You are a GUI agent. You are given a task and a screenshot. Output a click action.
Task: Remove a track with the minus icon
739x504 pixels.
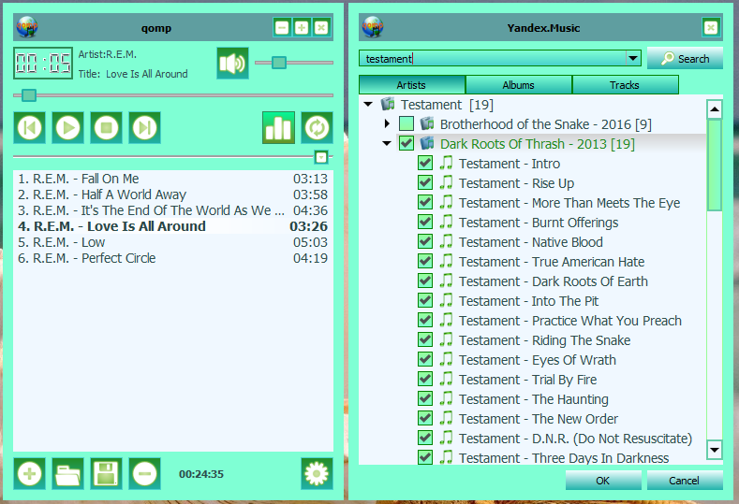pos(144,473)
